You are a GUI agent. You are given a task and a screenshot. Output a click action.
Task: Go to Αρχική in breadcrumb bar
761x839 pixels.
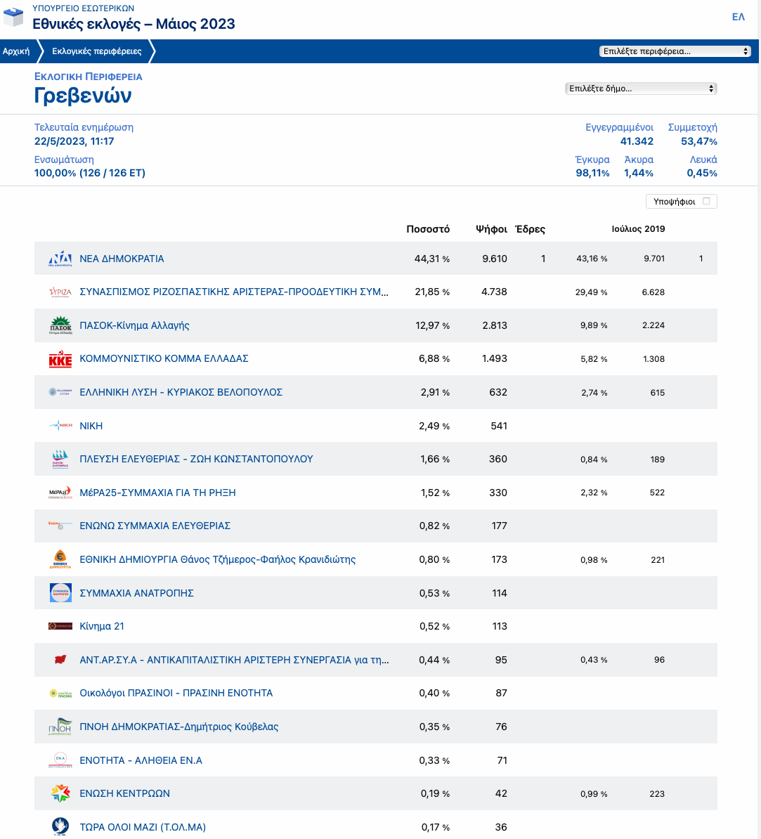pos(16,51)
